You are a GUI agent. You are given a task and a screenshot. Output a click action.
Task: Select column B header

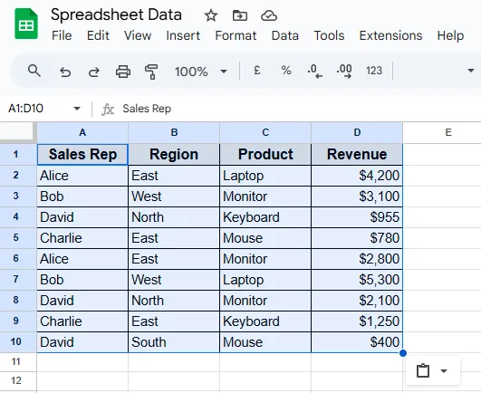(174, 132)
